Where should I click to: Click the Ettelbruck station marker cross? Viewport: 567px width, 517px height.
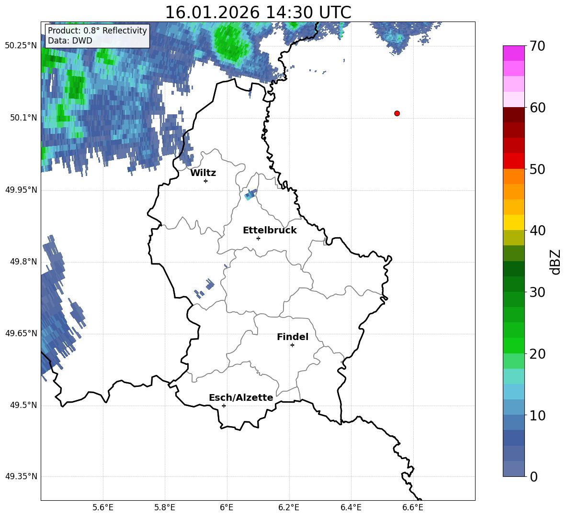[258, 238]
